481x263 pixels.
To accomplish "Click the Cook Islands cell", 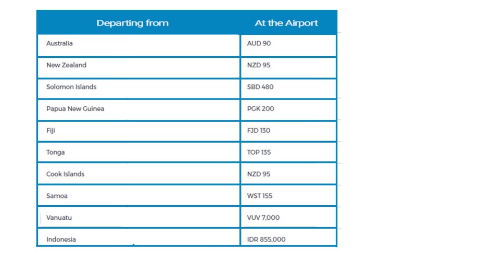I will pyautogui.click(x=138, y=174).
